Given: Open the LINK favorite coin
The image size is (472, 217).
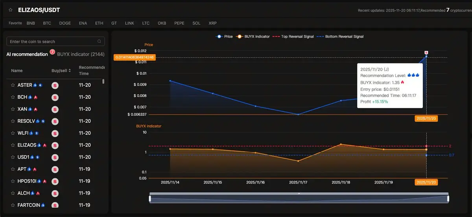Looking at the screenshot, I should [x=129, y=23].
